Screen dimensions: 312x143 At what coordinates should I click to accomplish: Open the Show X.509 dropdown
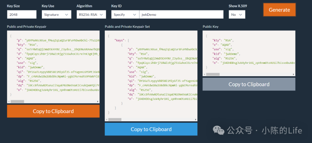pos(237,14)
